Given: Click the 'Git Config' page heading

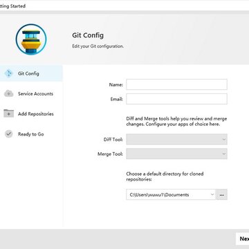Looking at the screenshot, I should tap(88, 35).
